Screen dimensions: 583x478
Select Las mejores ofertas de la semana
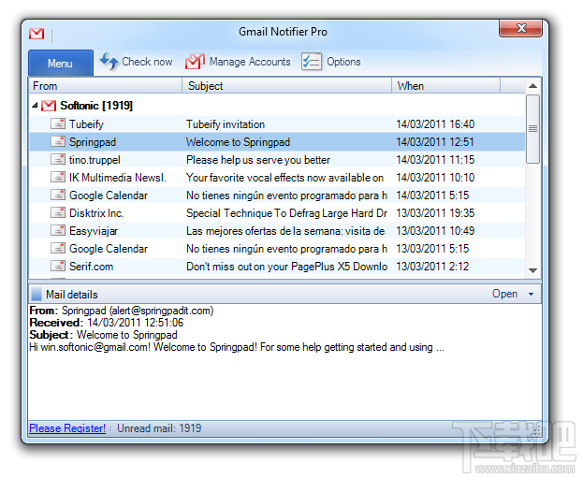click(x=285, y=231)
